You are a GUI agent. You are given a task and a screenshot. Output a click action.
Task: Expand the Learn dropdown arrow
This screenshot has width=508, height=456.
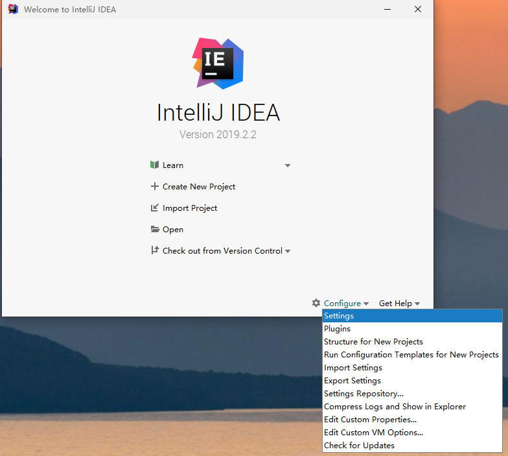tap(288, 166)
